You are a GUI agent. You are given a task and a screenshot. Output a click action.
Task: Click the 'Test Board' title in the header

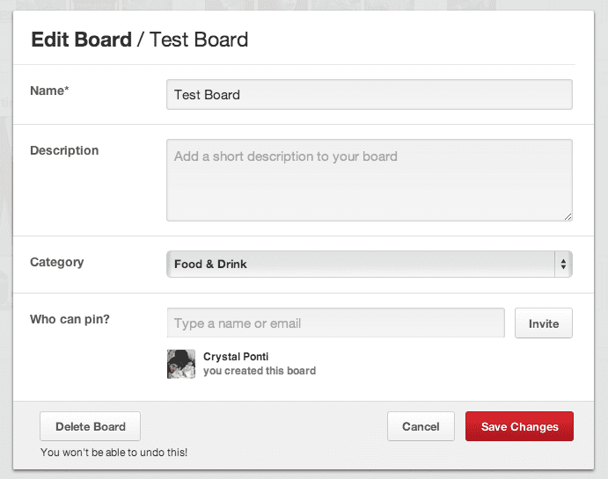(x=199, y=40)
